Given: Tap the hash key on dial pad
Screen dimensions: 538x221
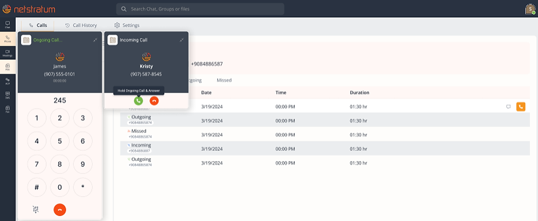Looking at the screenshot, I should (37, 187).
